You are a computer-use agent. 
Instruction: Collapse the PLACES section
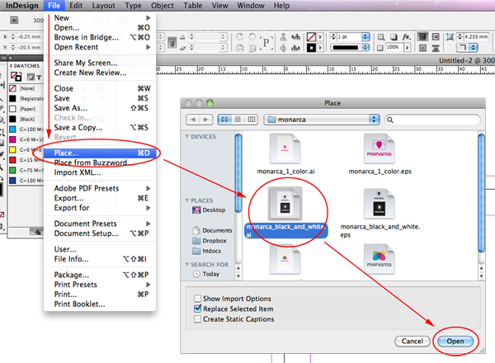187,200
